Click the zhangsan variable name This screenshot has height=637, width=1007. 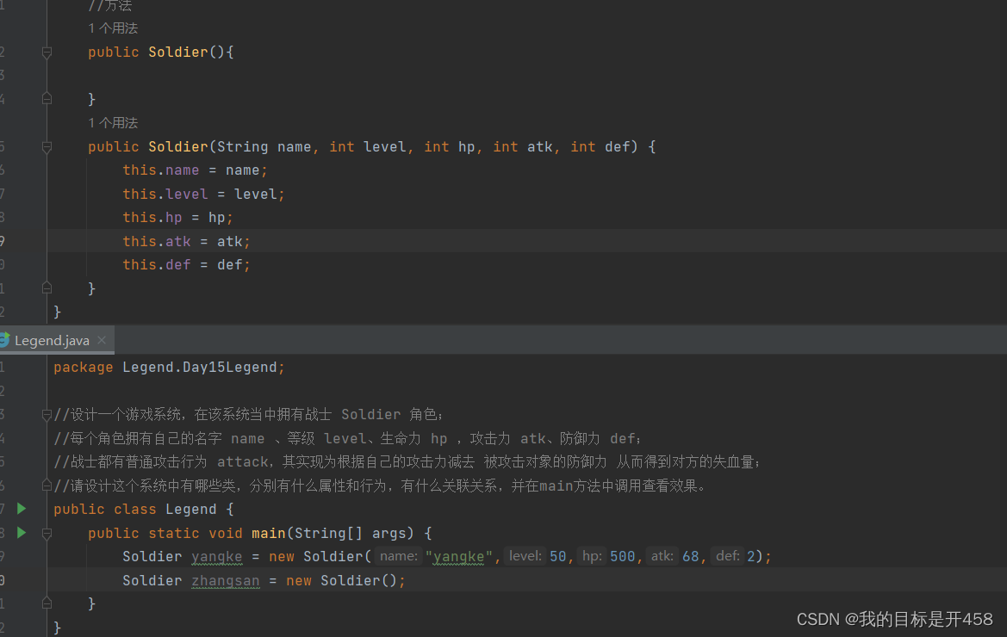[x=225, y=580]
